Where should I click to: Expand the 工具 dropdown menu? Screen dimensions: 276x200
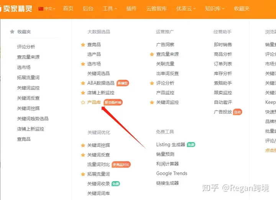tap(110, 8)
